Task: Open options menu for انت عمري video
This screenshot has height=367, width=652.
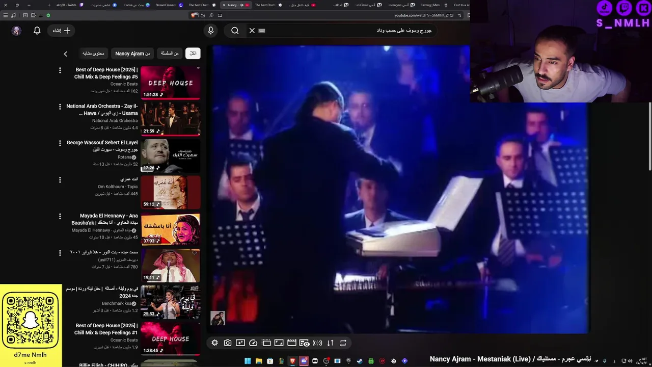Action: [60, 180]
